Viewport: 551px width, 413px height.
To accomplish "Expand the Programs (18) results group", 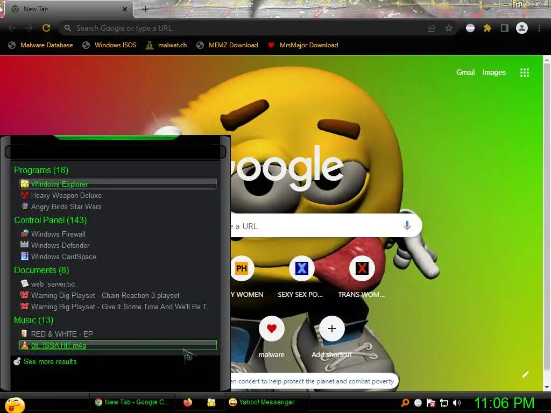I will tap(41, 170).
